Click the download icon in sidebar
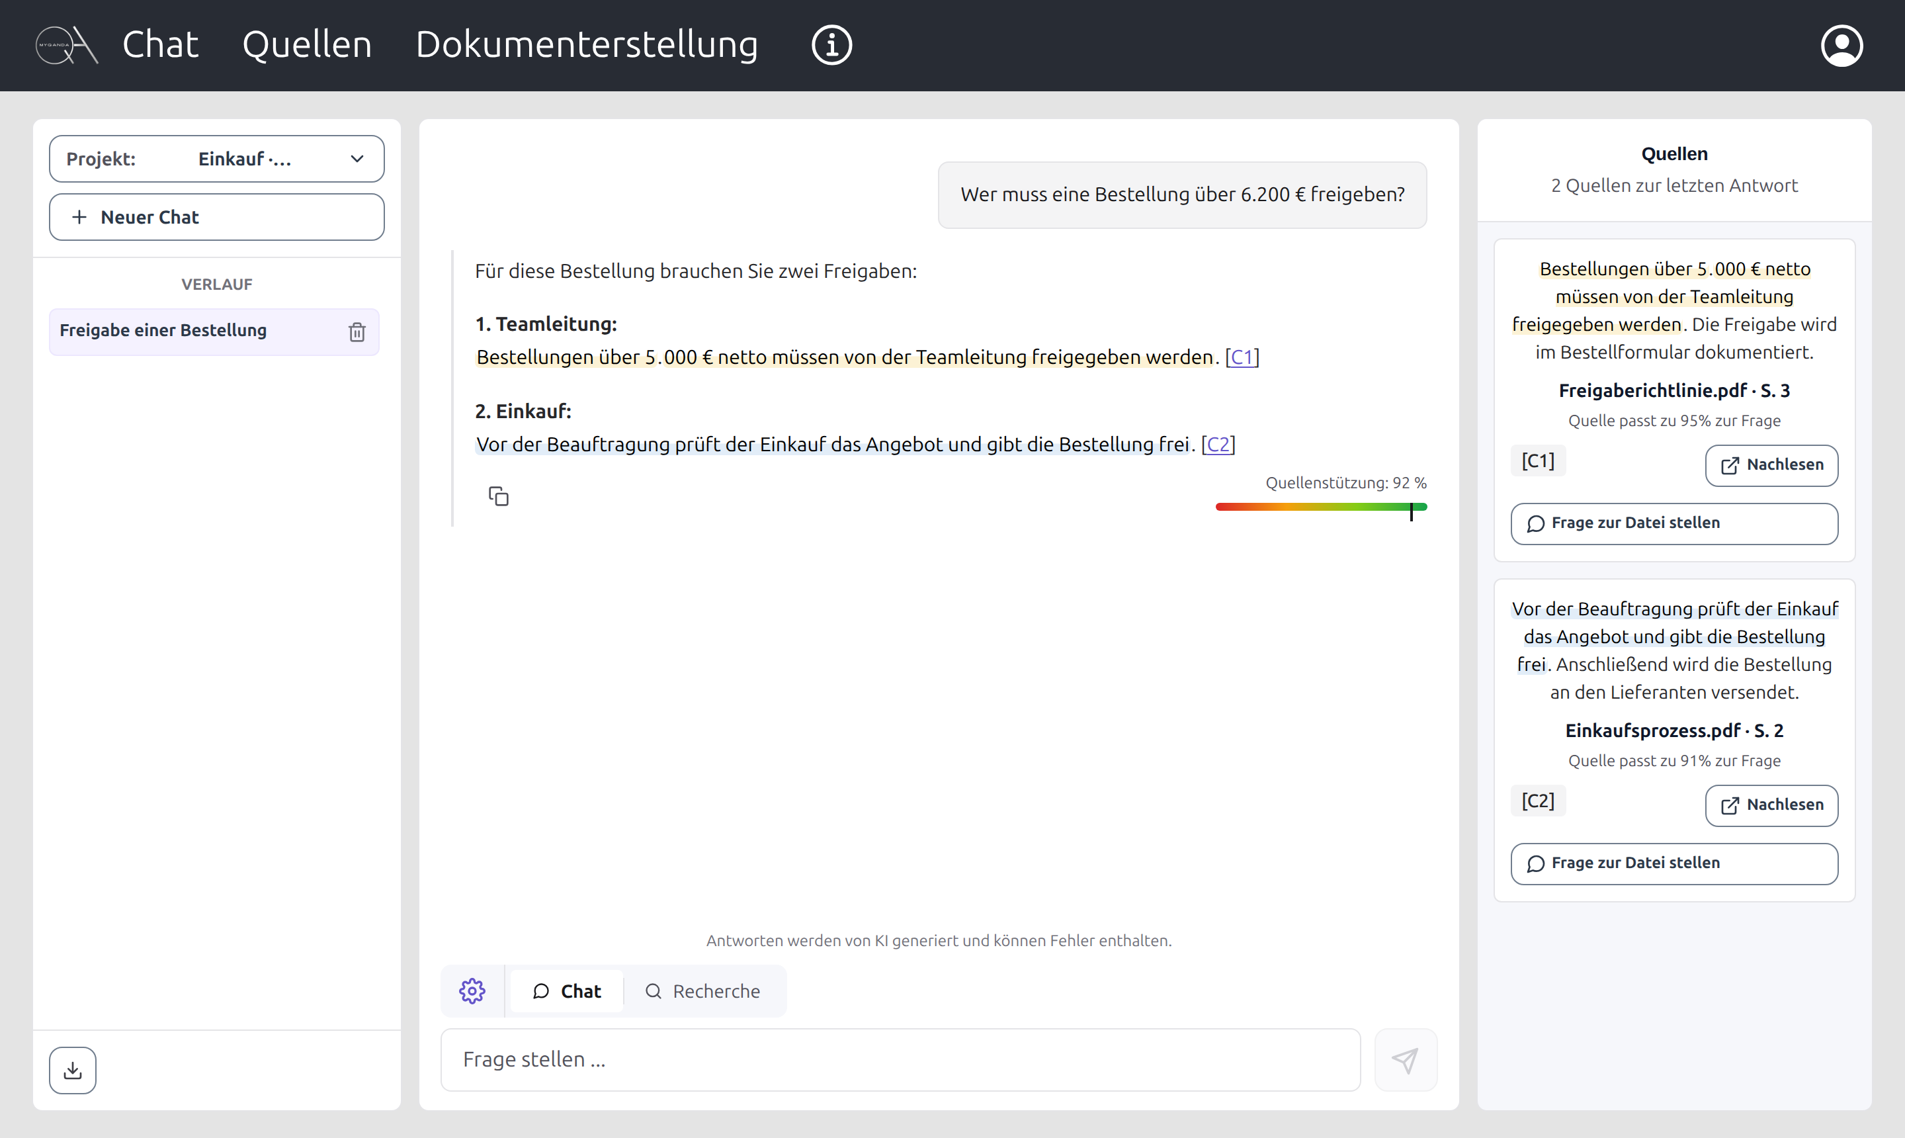The height and width of the screenshot is (1138, 1905). tap(73, 1070)
